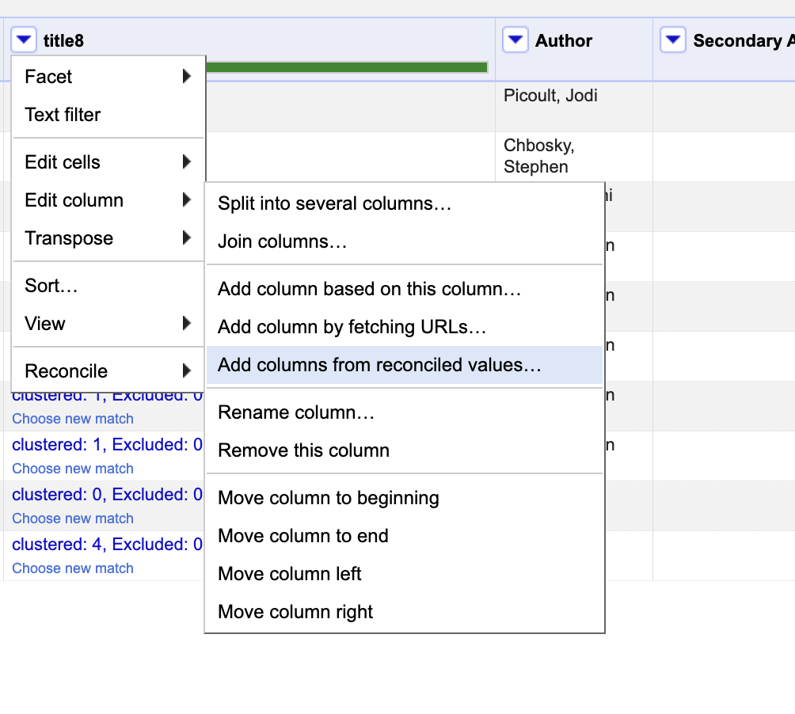Expand the View submenu

pos(108,324)
